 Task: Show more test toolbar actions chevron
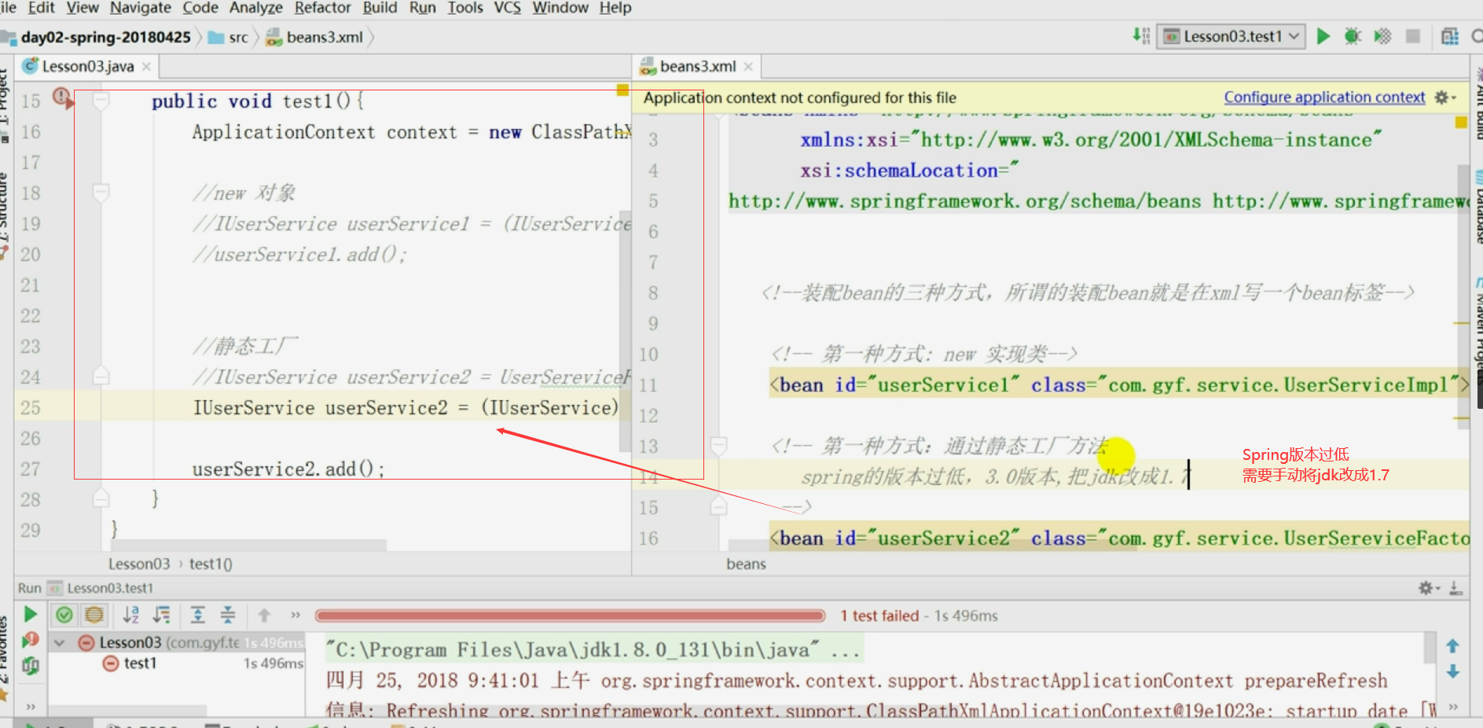click(x=295, y=615)
